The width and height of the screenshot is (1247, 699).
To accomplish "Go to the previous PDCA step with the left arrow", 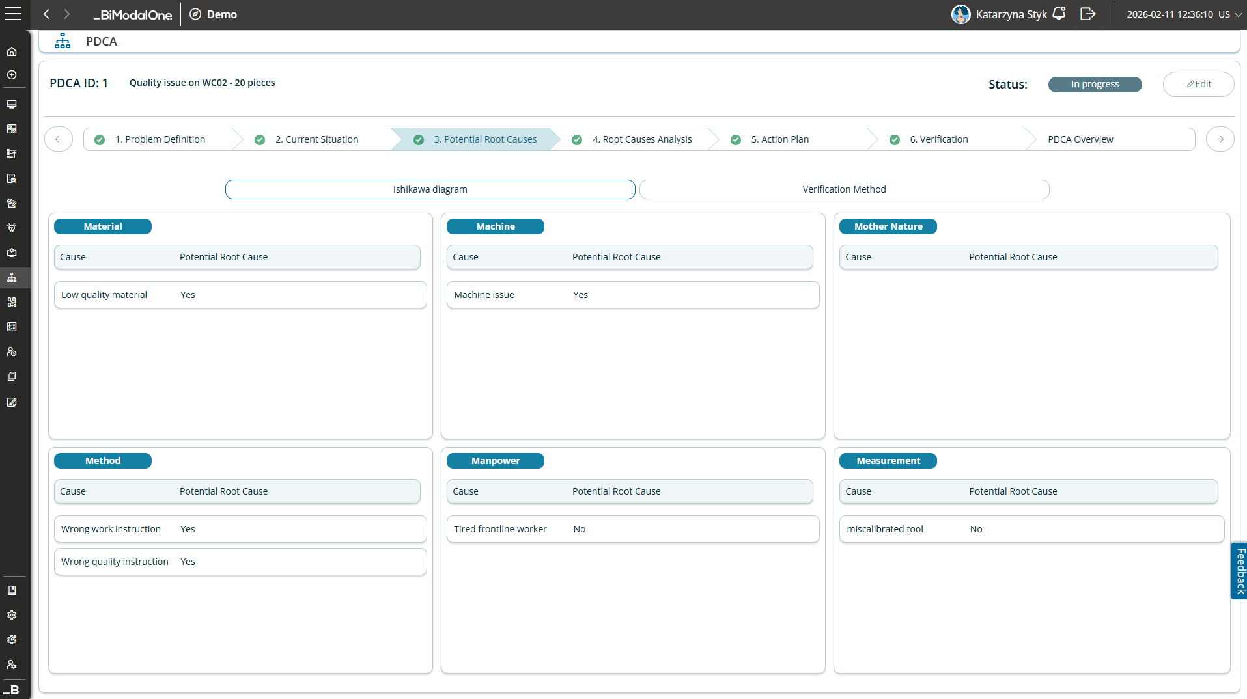I will (59, 139).
